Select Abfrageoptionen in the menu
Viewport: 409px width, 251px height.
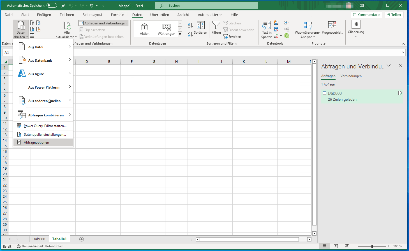coord(36,142)
